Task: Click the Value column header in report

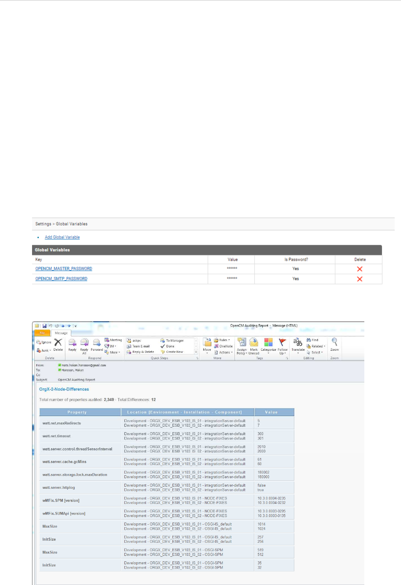Action: 272,412
